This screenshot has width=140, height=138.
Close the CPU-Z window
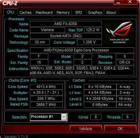[x=130, y=2]
